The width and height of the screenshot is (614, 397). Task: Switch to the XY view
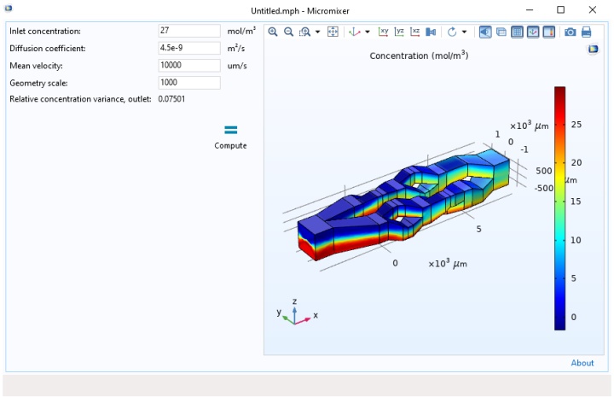[x=383, y=32]
